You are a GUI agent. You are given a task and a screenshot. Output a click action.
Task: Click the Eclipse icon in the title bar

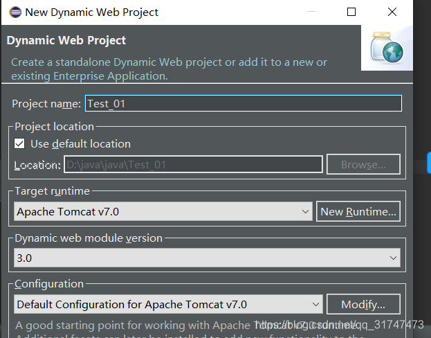15,12
